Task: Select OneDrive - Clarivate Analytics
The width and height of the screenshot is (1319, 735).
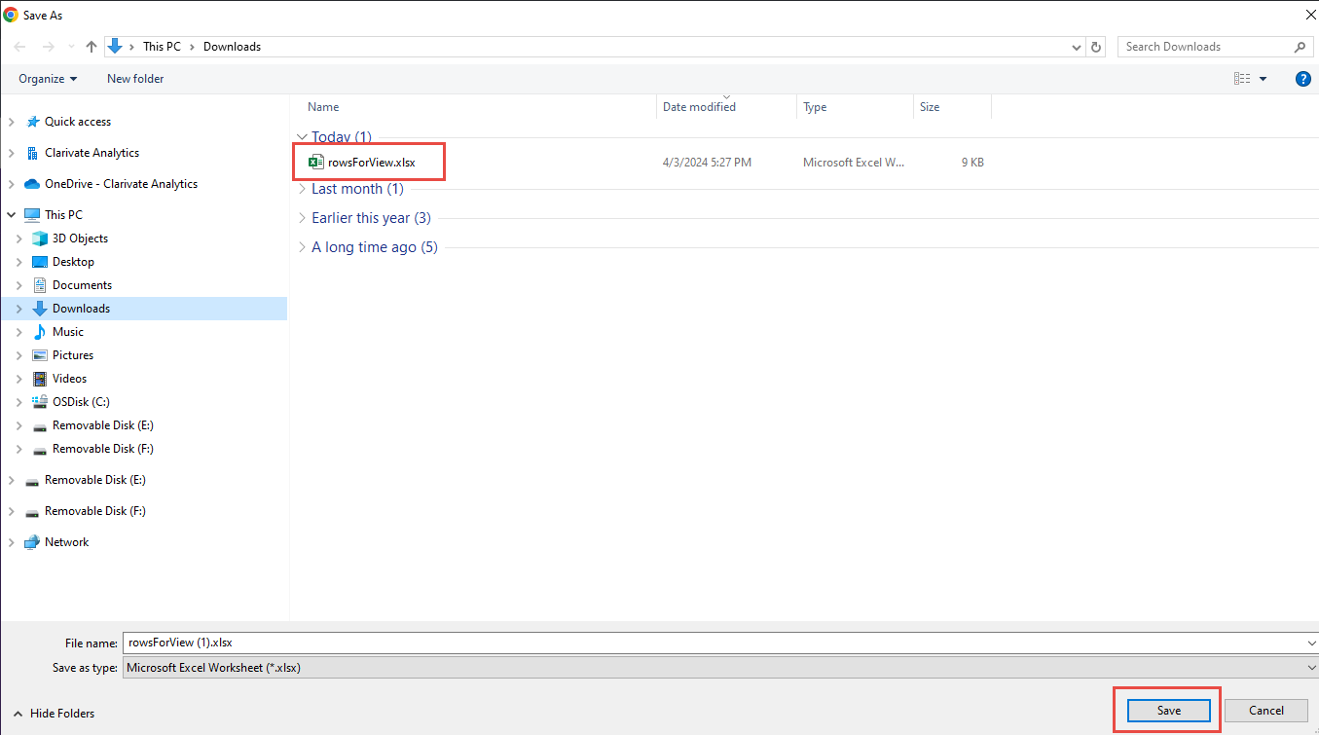Action: click(121, 184)
